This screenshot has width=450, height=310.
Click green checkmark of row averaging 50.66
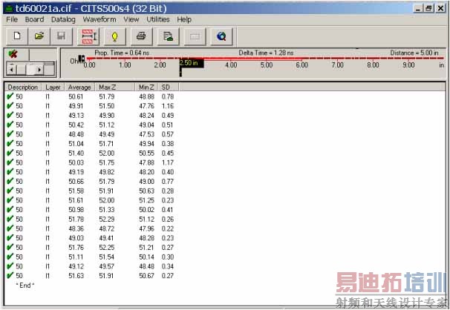click(x=10, y=181)
